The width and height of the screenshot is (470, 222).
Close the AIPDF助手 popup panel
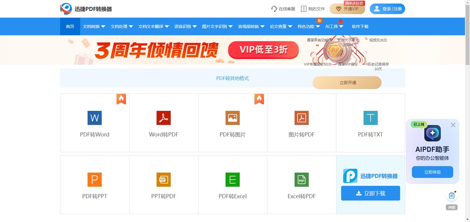pyautogui.click(x=453, y=125)
